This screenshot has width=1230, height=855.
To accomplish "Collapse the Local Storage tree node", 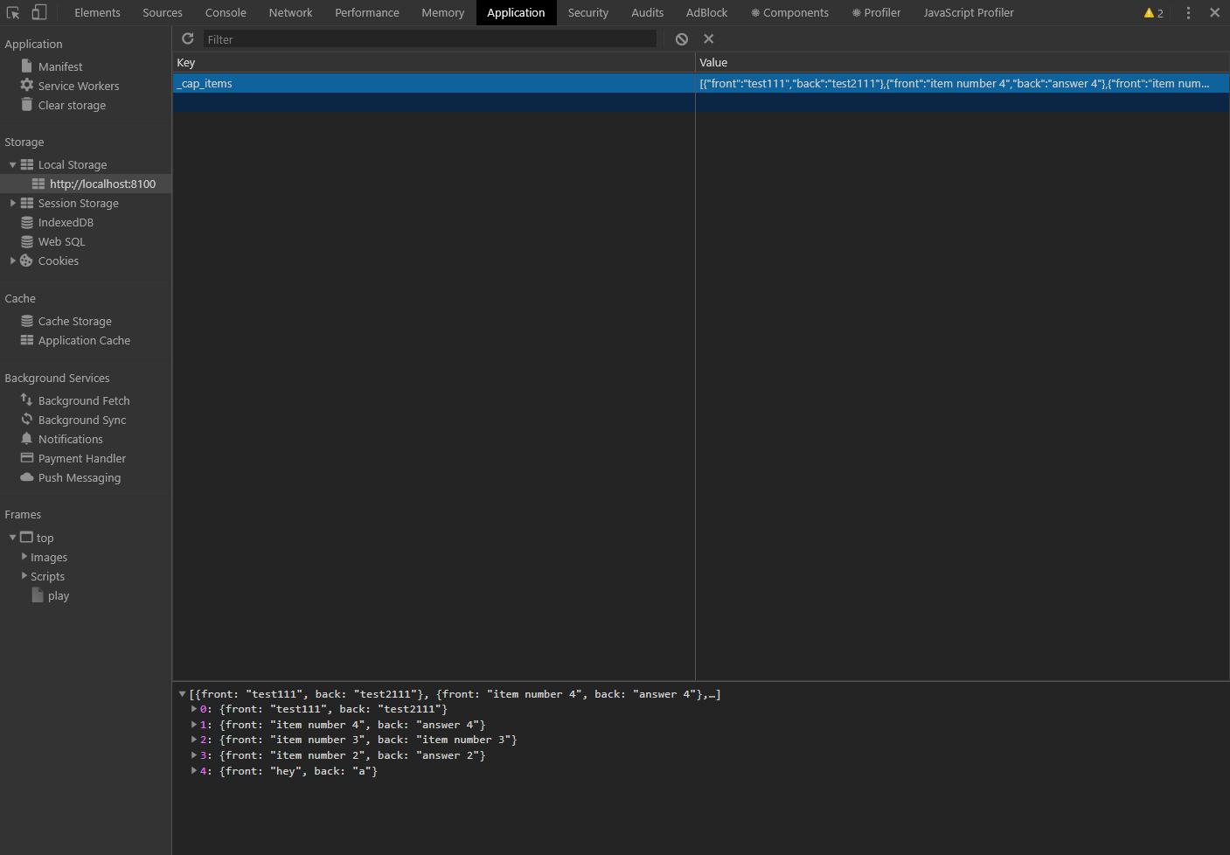I will point(12,164).
